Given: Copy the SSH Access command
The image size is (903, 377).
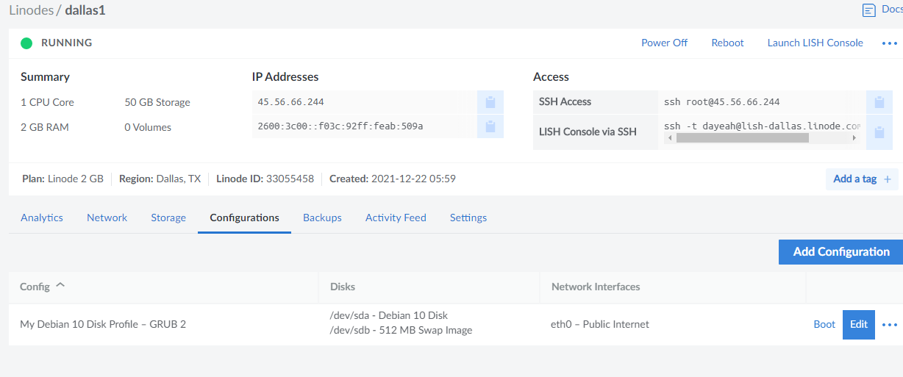Looking at the screenshot, I should (x=879, y=102).
